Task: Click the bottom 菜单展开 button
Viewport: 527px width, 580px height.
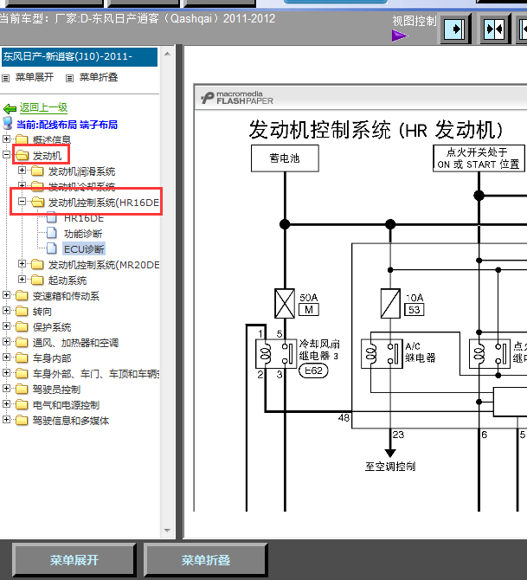Action: (x=74, y=560)
